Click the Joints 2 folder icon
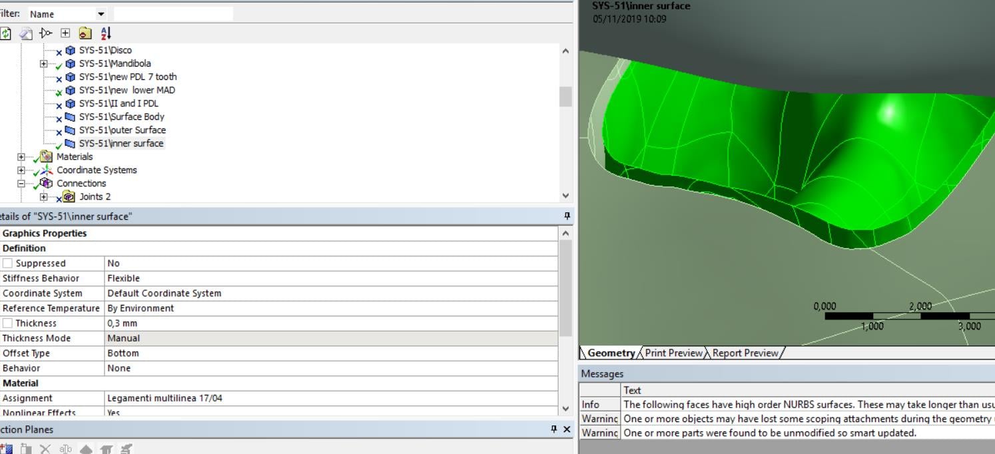This screenshot has width=995, height=454. [69, 196]
